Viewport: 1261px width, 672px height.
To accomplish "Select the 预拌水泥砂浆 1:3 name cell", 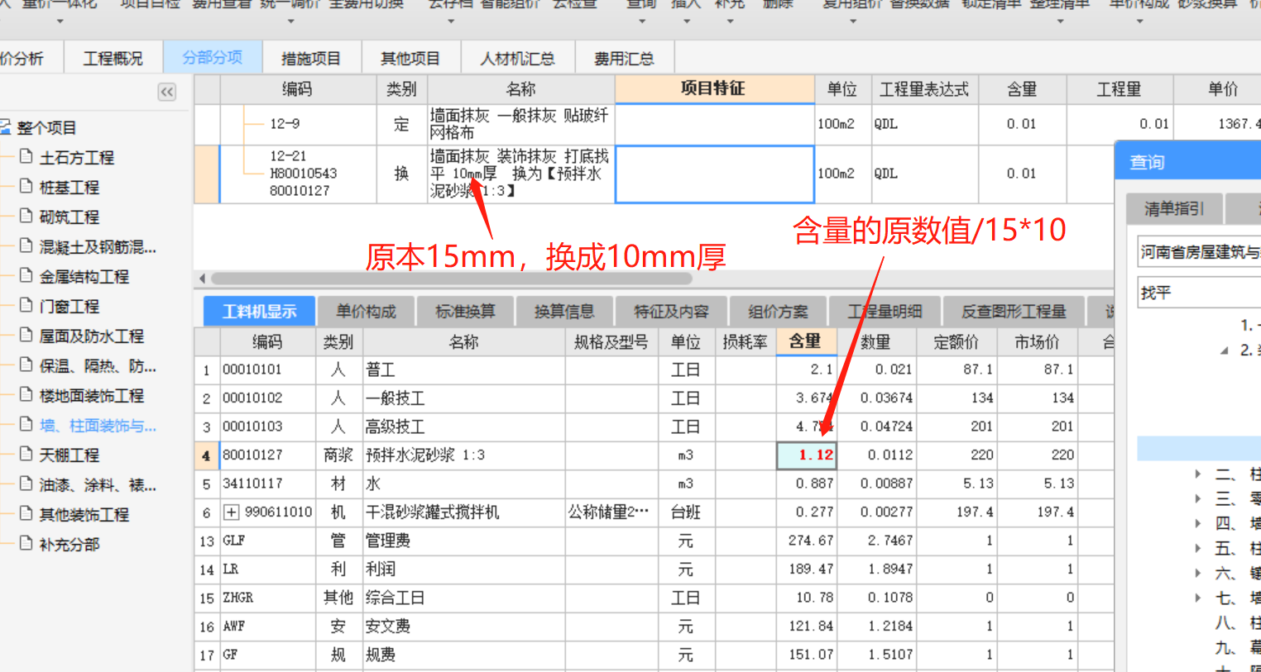I will point(464,455).
